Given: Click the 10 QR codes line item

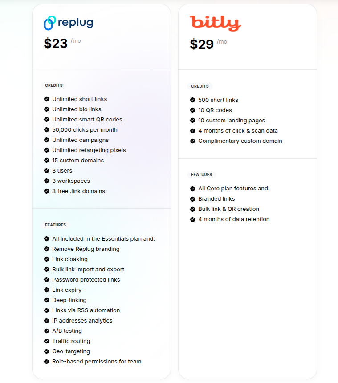Looking at the screenshot, I should pyautogui.click(x=216, y=110).
